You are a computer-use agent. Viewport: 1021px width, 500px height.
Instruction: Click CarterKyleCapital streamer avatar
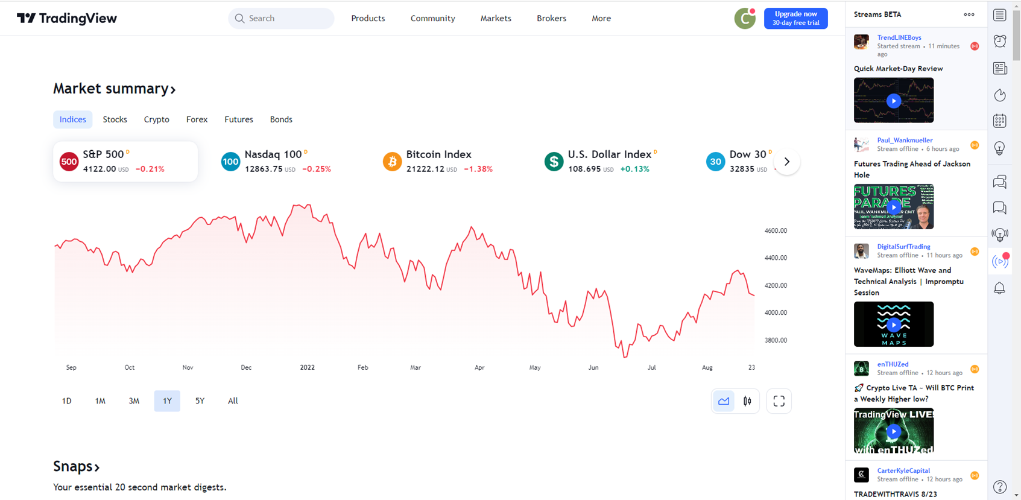(861, 475)
